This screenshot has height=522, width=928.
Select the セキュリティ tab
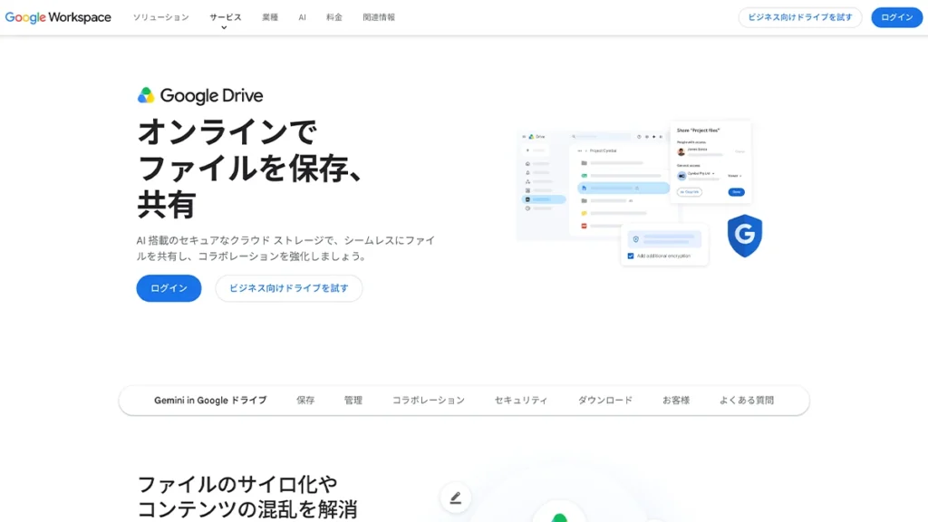[521, 400]
